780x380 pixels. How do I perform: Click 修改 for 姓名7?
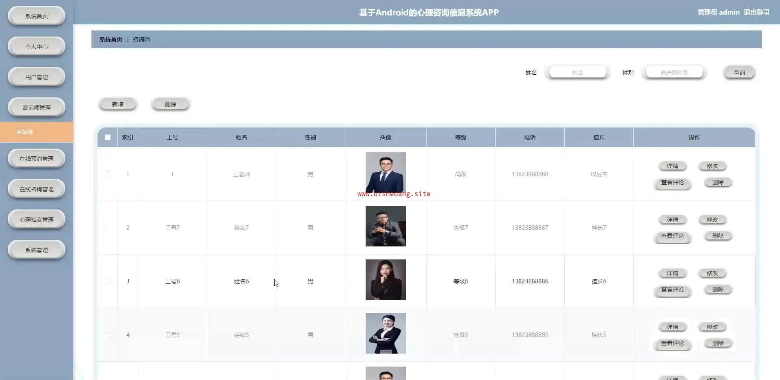tap(712, 220)
